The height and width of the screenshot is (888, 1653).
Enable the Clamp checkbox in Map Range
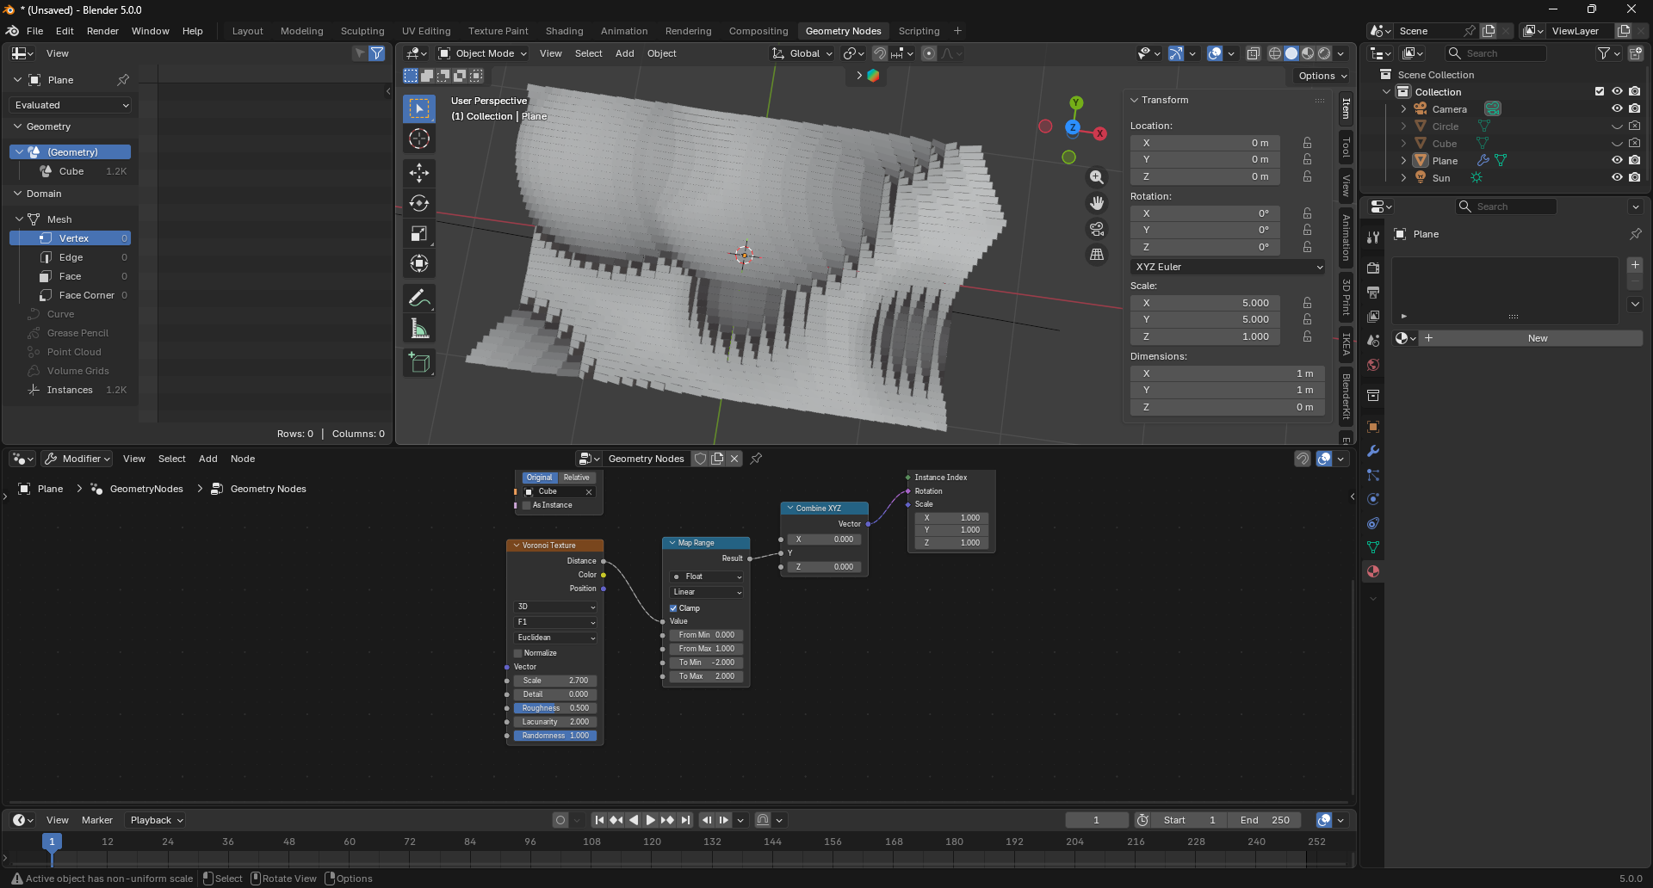tap(673, 608)
